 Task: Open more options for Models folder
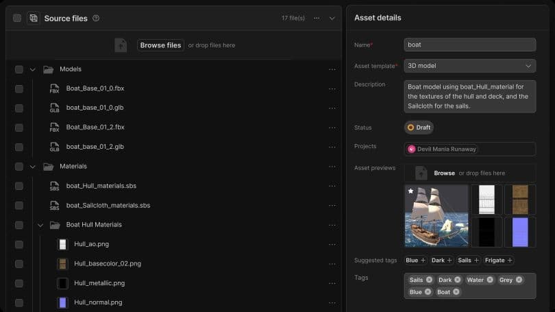click(x=332, y=69)
